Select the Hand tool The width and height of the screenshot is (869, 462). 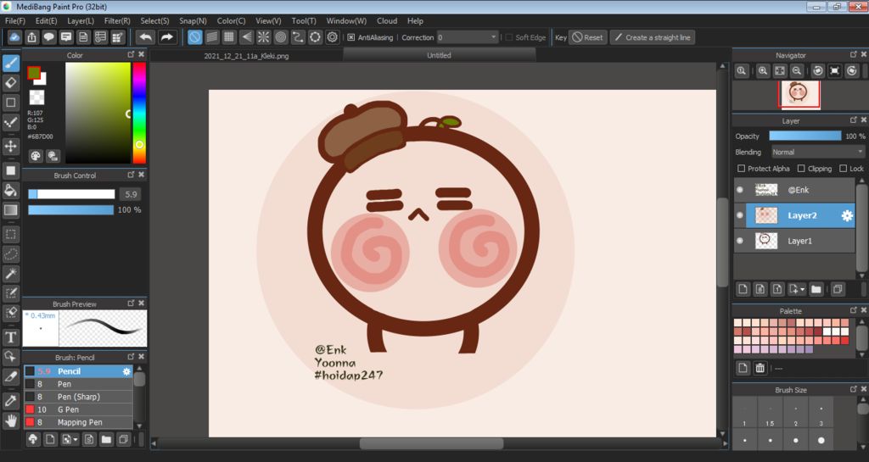tap(10, 420)
